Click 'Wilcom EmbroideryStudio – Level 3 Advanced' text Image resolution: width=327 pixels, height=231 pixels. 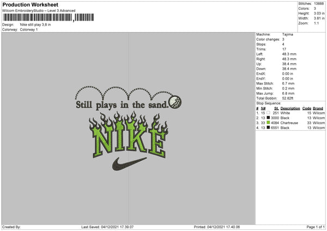tap(39, 11)
